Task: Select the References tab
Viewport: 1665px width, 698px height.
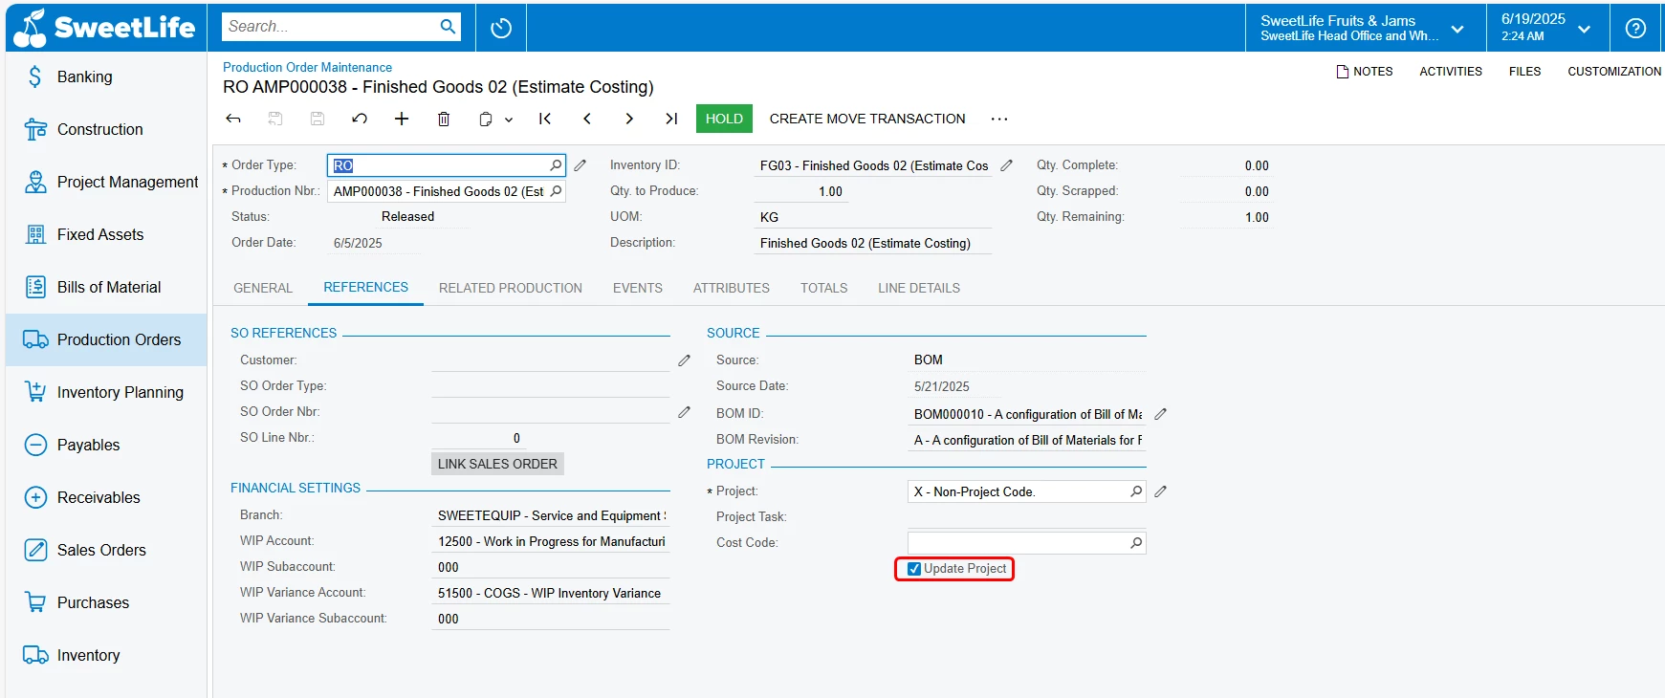Action: pos(365,287)
